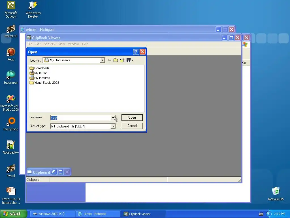Go back with the Open dialog back arrow
290x218 pixels.
(109, 60)
